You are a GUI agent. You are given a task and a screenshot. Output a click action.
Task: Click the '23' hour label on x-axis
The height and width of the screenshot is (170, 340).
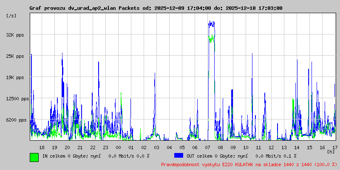(105, 147)
